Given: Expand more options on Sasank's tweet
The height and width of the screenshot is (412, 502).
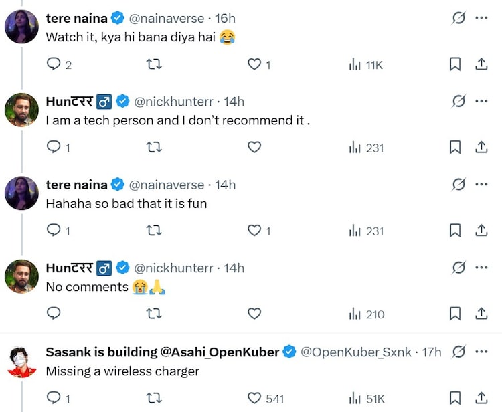Looking at the screenshot, I should (x=481, y=351).
